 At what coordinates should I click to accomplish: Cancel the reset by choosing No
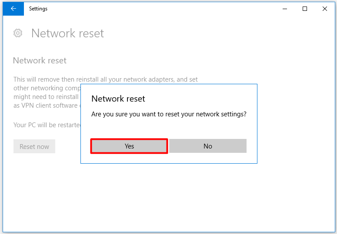tap(207, 146)
